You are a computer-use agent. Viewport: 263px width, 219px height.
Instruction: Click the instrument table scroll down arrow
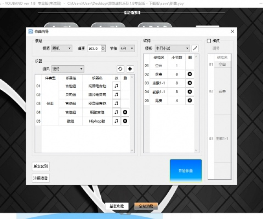[x=132, y=150]
